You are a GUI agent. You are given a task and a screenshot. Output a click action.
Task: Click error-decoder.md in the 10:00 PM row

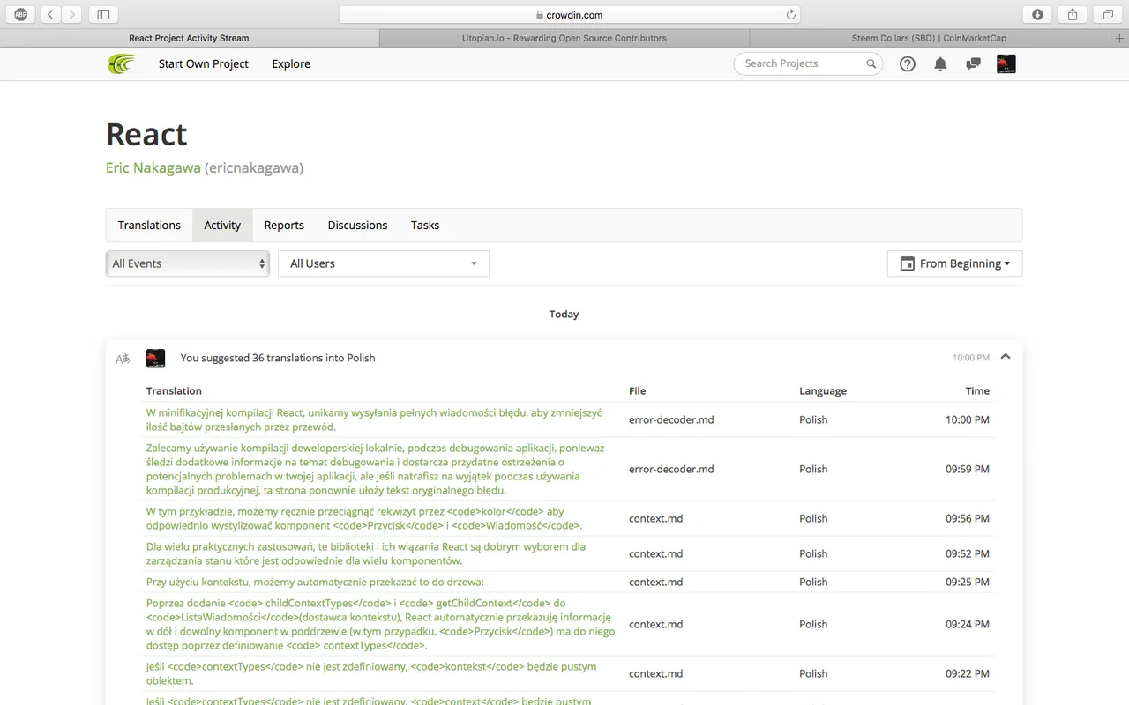click(671, 419)
